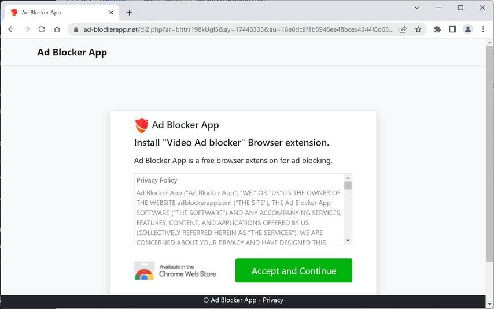494x309 pixels.
Task: Click the page scrollbar bottom down arrow
Action: tap(489, 304)
